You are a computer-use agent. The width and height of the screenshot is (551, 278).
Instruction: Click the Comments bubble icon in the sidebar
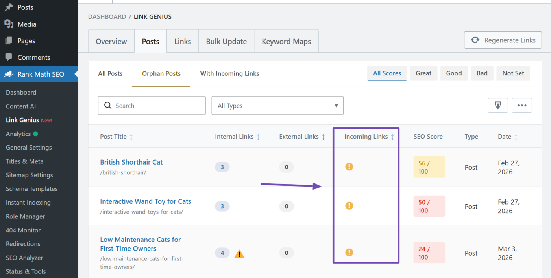[8, 57]
